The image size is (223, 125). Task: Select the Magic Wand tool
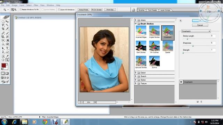(x=7, y=25)
